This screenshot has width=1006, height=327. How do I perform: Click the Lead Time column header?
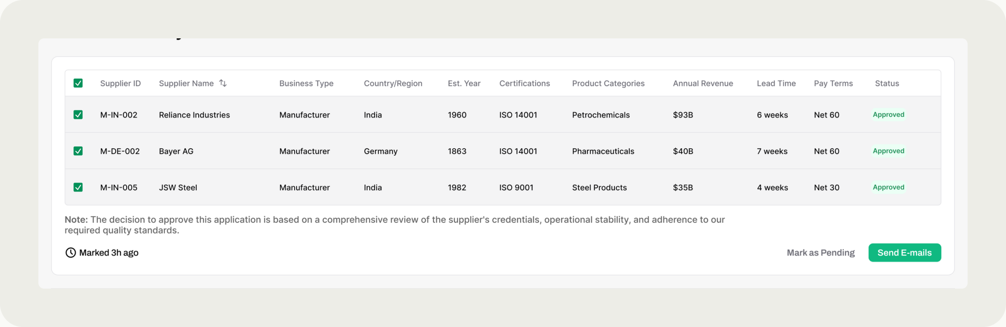(x=776, y=83)
